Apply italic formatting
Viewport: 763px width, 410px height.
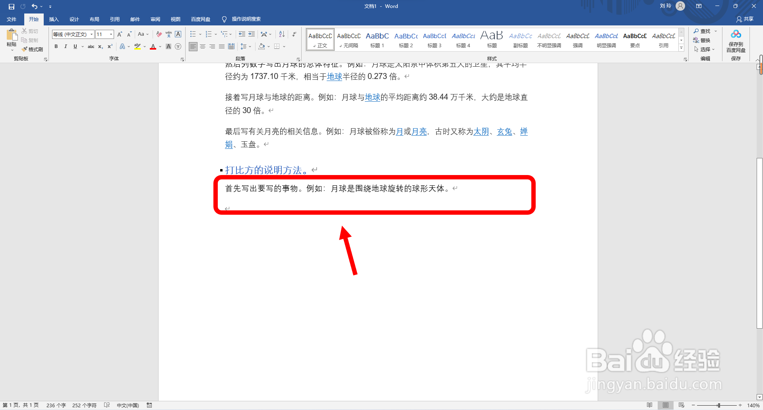66,46
